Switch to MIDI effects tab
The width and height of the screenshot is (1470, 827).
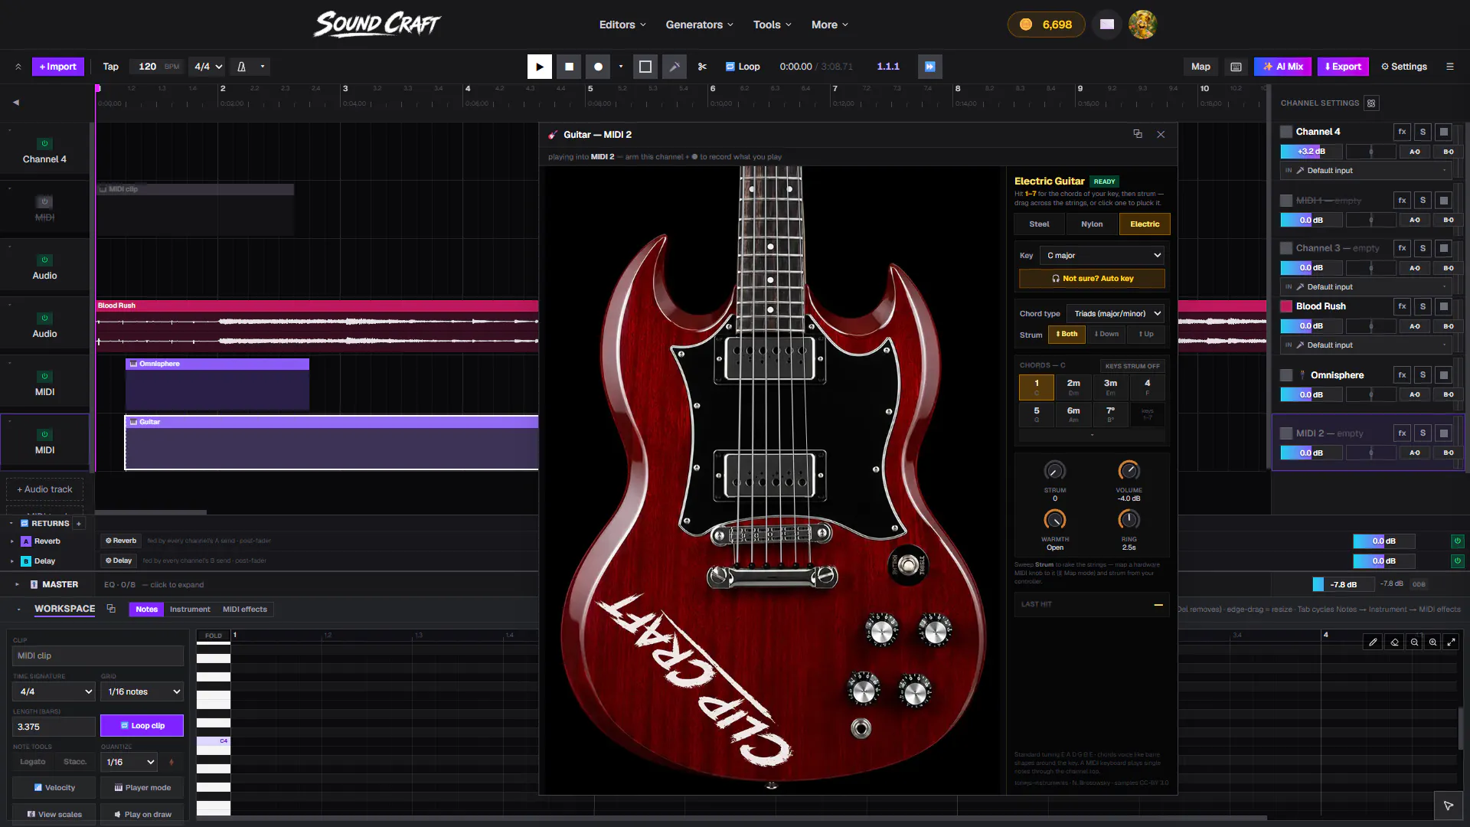[x=245, y=610]
